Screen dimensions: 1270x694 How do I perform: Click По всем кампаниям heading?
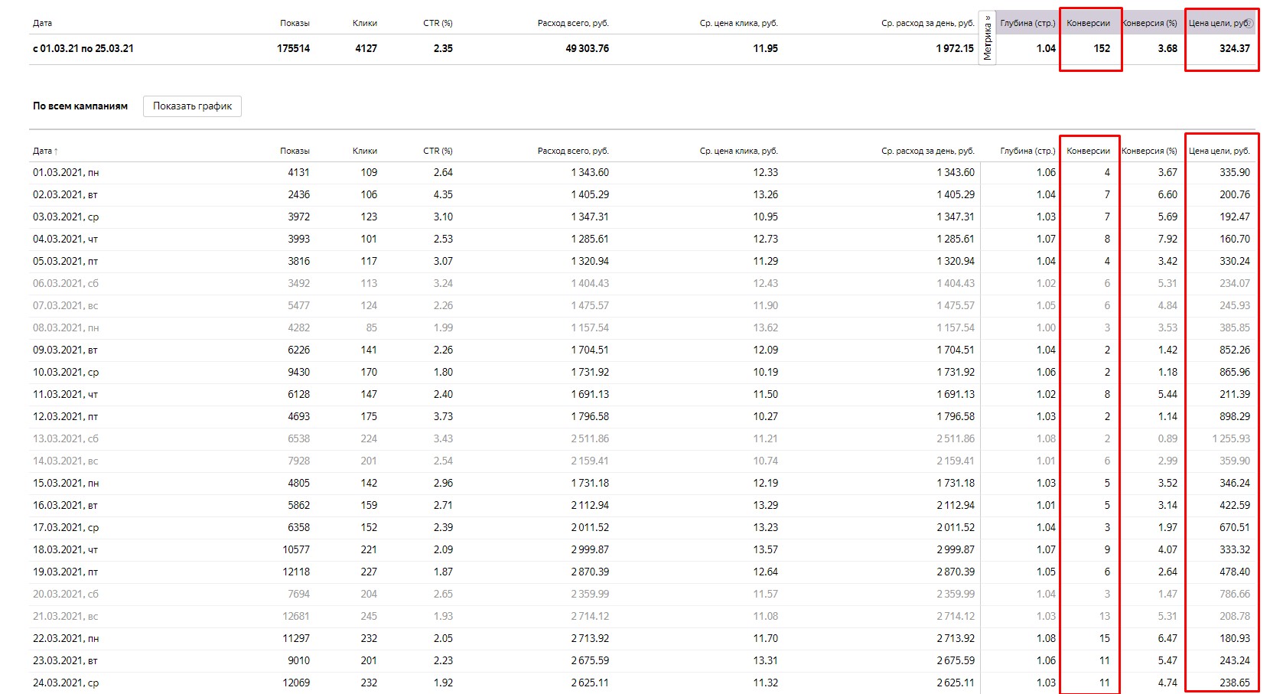(80, 106)
